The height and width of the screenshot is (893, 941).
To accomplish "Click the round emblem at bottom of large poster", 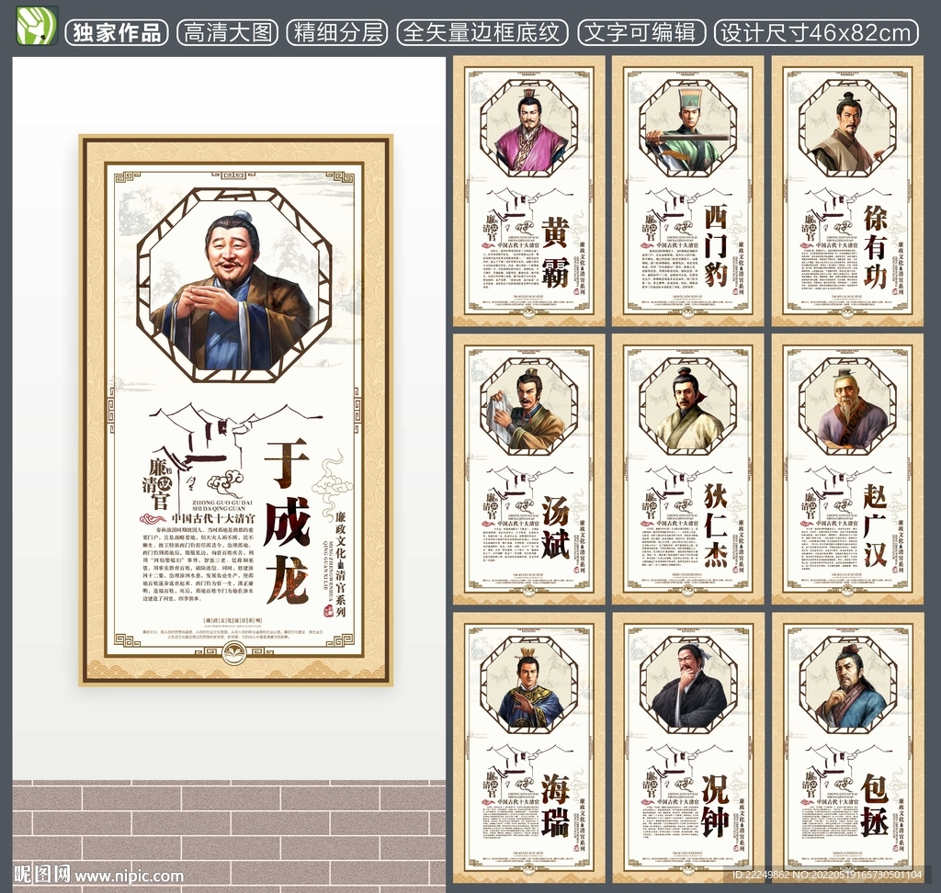I will (x=235, y=654).
